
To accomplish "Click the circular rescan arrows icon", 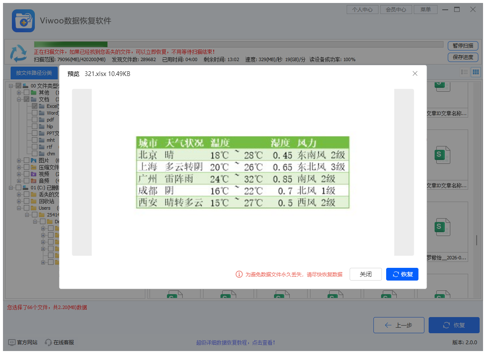I will (x=18, y=53).
